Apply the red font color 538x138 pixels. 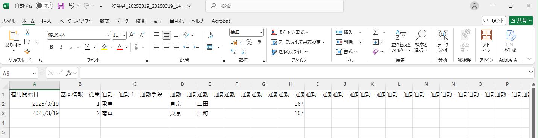pyautogui.click(x=120, y=47)
